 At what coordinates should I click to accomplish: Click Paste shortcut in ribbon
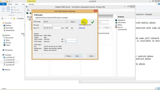click(x=16, y=12)
